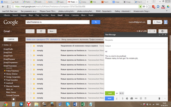Screen dimensions: 171x107
Task: Click the notifications count box
Action: pos(149,22)
